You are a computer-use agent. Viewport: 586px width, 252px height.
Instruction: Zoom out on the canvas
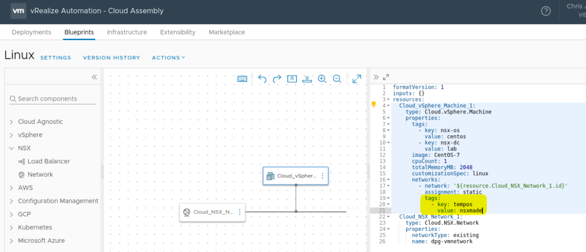coord(336,79)
